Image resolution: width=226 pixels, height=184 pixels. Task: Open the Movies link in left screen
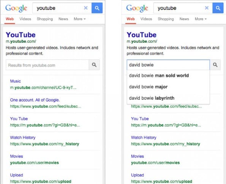coord(16,156)
